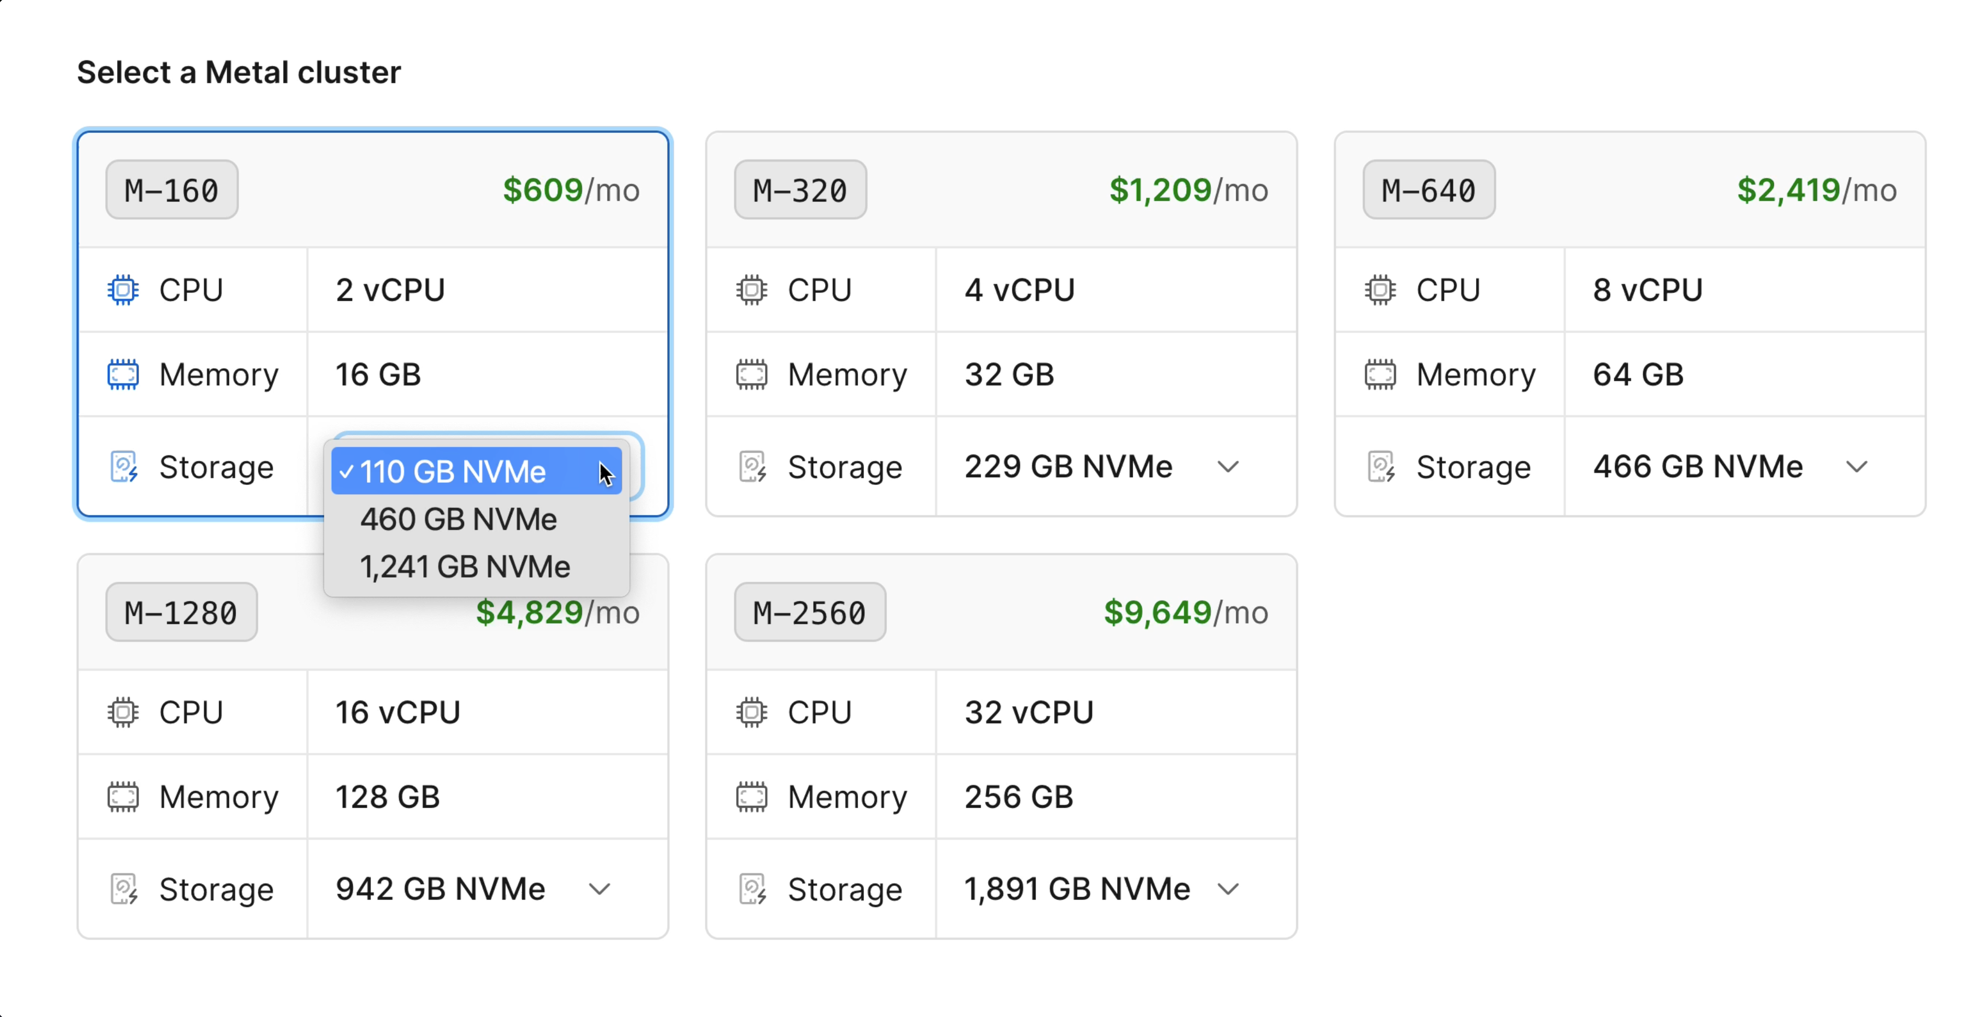Select the M-640 cluster plan badge
This screenshot has height=1017, width=1982.
(1429, 190)
